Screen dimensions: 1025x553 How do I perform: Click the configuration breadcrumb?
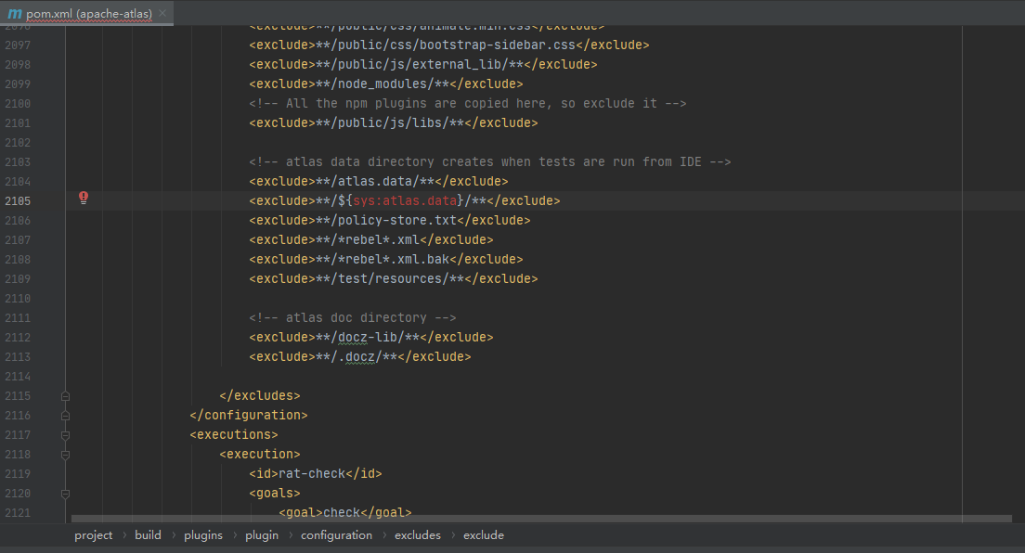coord(337,535)
